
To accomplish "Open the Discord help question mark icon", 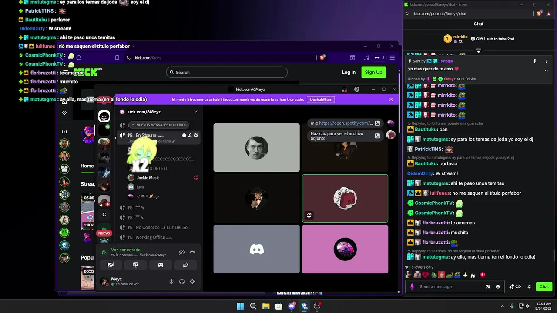I will click(357, 90).
